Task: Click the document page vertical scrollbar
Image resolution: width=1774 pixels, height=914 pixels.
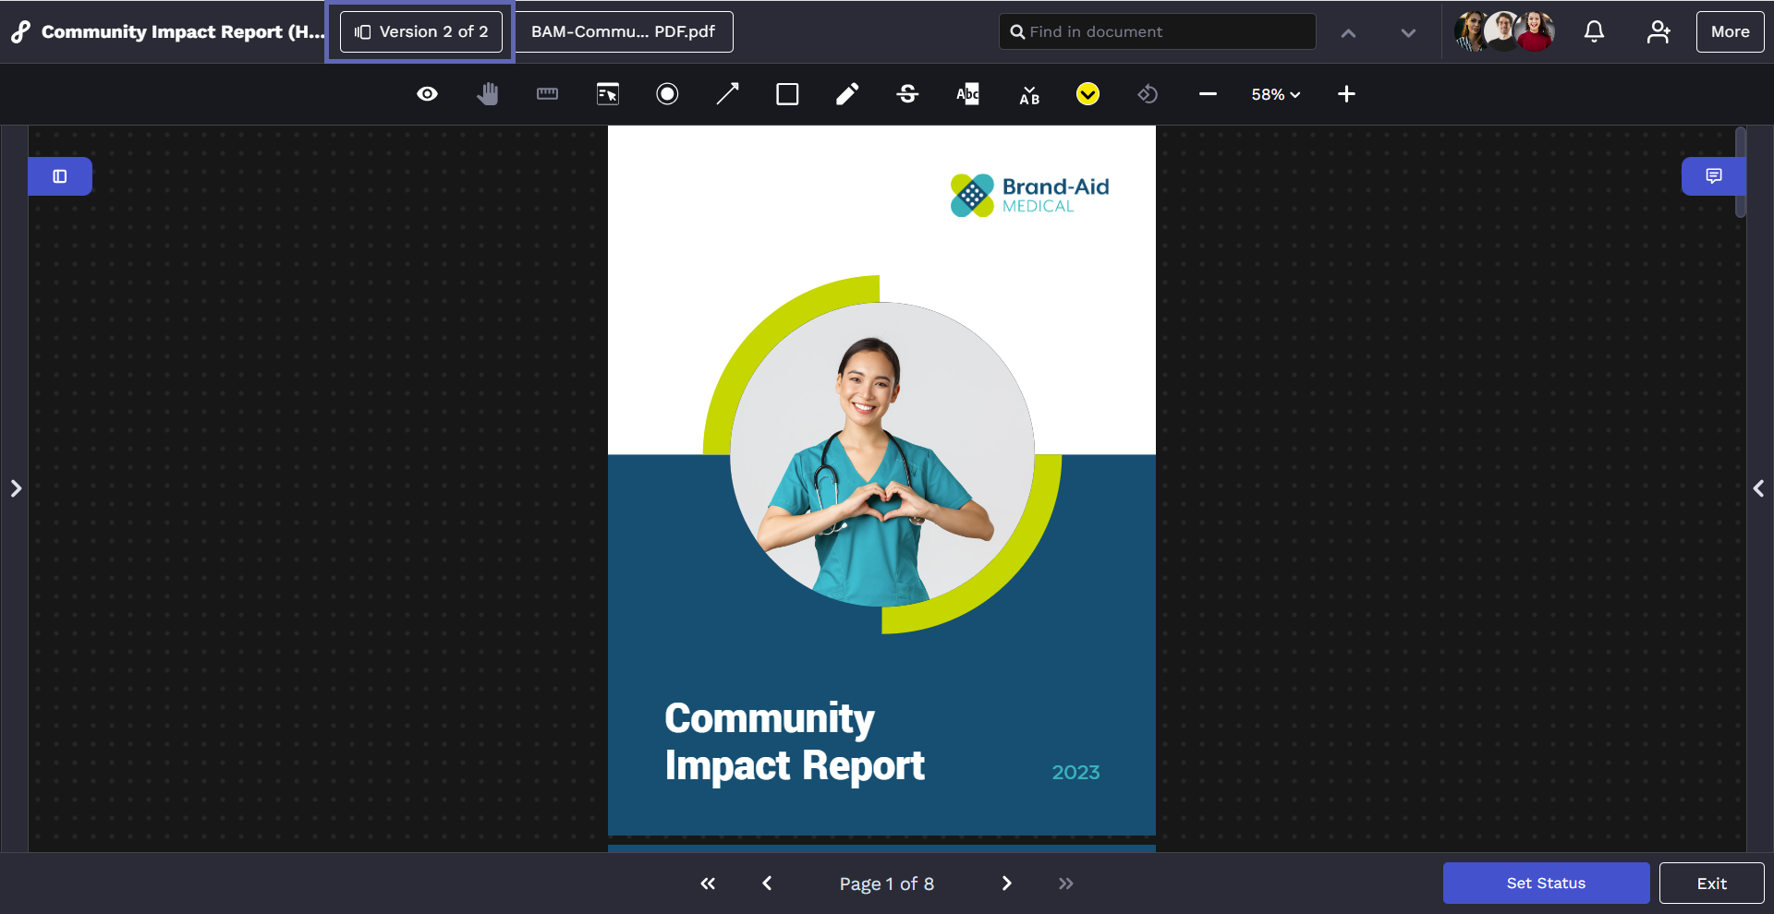Action: tap(1741, 172)
